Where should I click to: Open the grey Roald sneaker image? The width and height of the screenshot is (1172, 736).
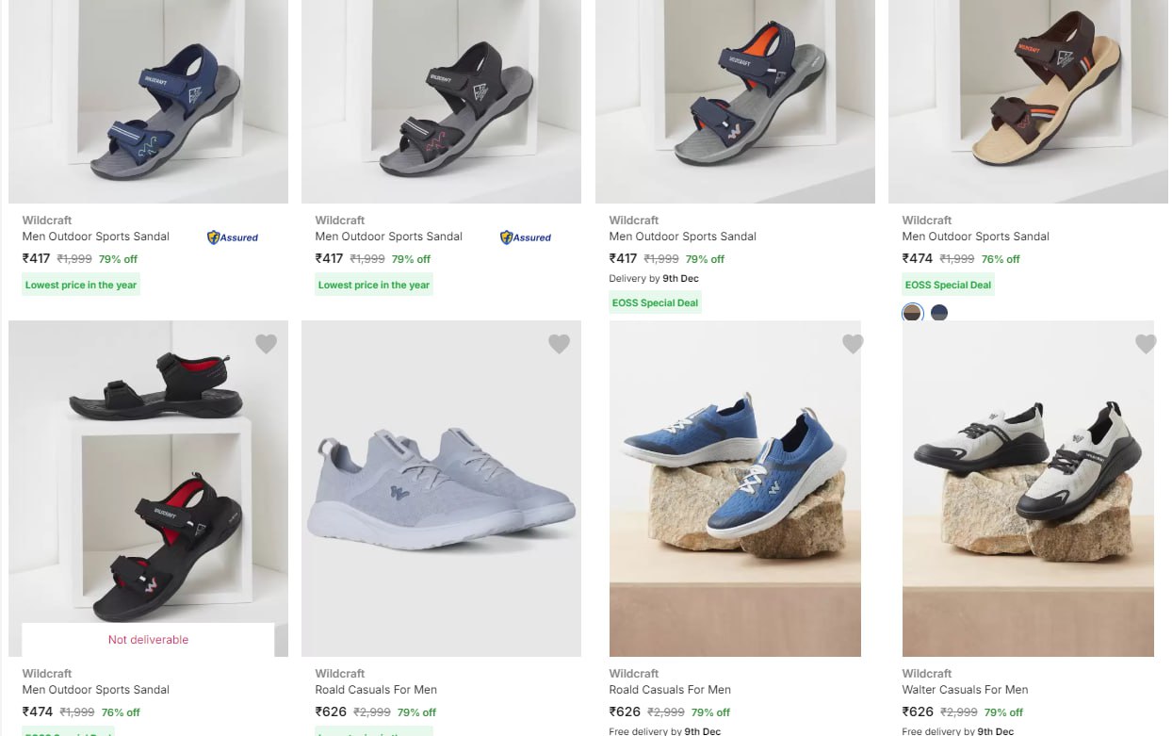click(x=441, y=488)
